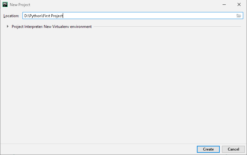Place cursor on "First Project" in the path

53,16
